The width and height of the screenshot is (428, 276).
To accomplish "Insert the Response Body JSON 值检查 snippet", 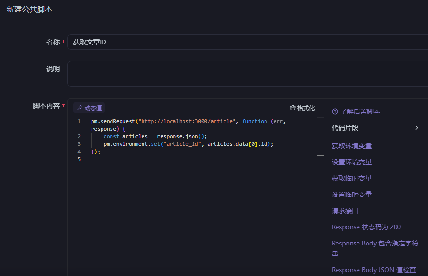I will [374, 270].
